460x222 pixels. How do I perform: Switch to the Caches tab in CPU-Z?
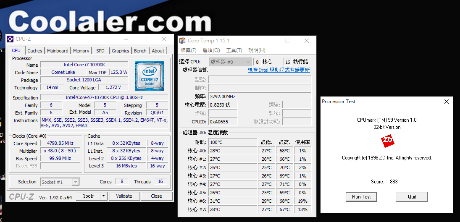click(34, 51)
